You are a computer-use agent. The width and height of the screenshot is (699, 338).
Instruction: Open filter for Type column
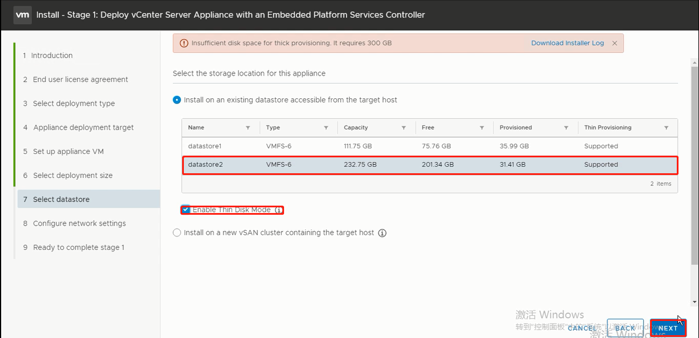click(x=326, y=128)
